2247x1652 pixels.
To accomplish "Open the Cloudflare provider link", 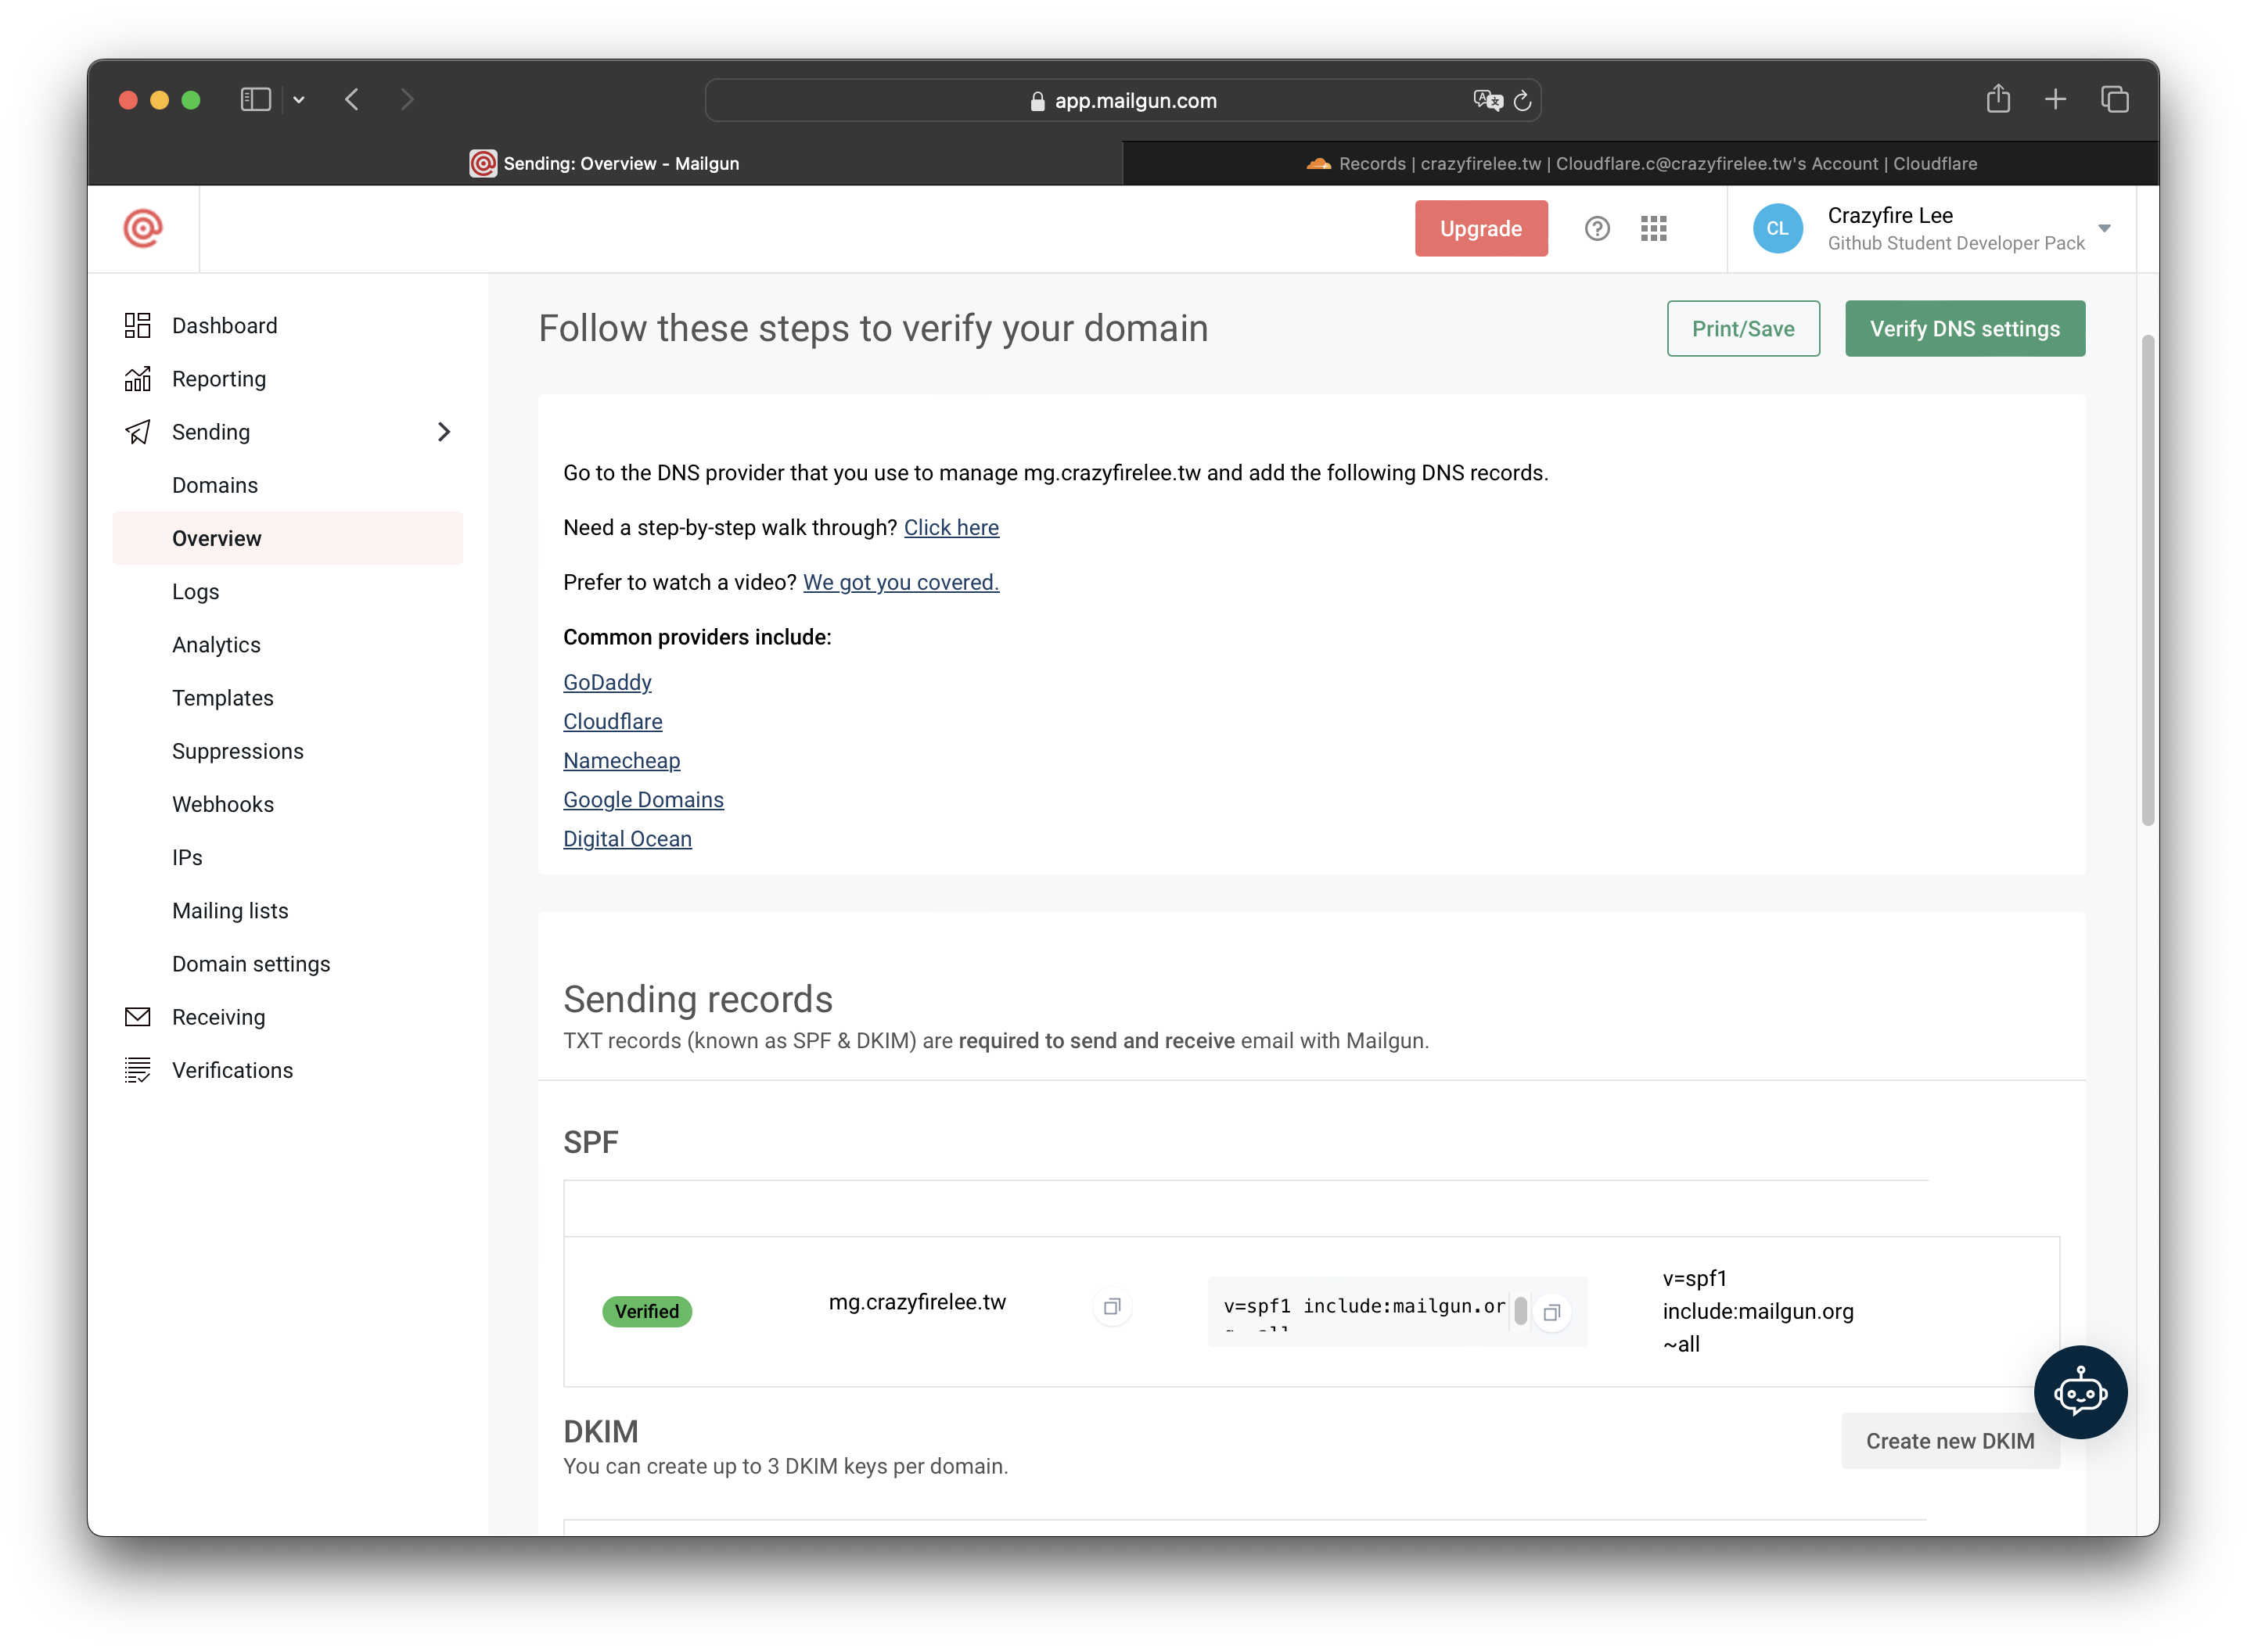I will (x=612, y=721).
